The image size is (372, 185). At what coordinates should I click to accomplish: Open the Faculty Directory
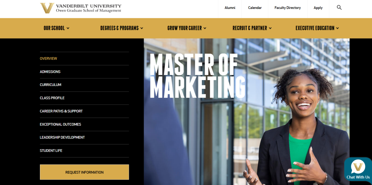pos(288,8)
